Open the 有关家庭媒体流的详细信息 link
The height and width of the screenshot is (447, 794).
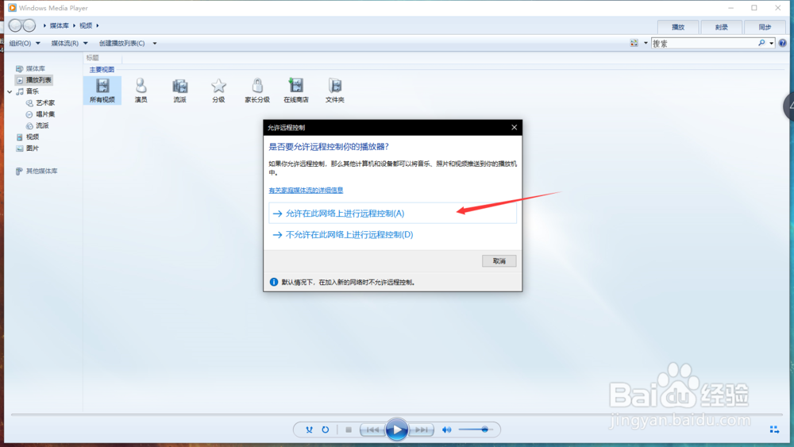pyautogui.click(x=306, y=191)
